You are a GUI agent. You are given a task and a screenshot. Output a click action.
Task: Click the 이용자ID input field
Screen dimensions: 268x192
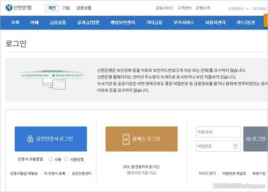[218, 132]
